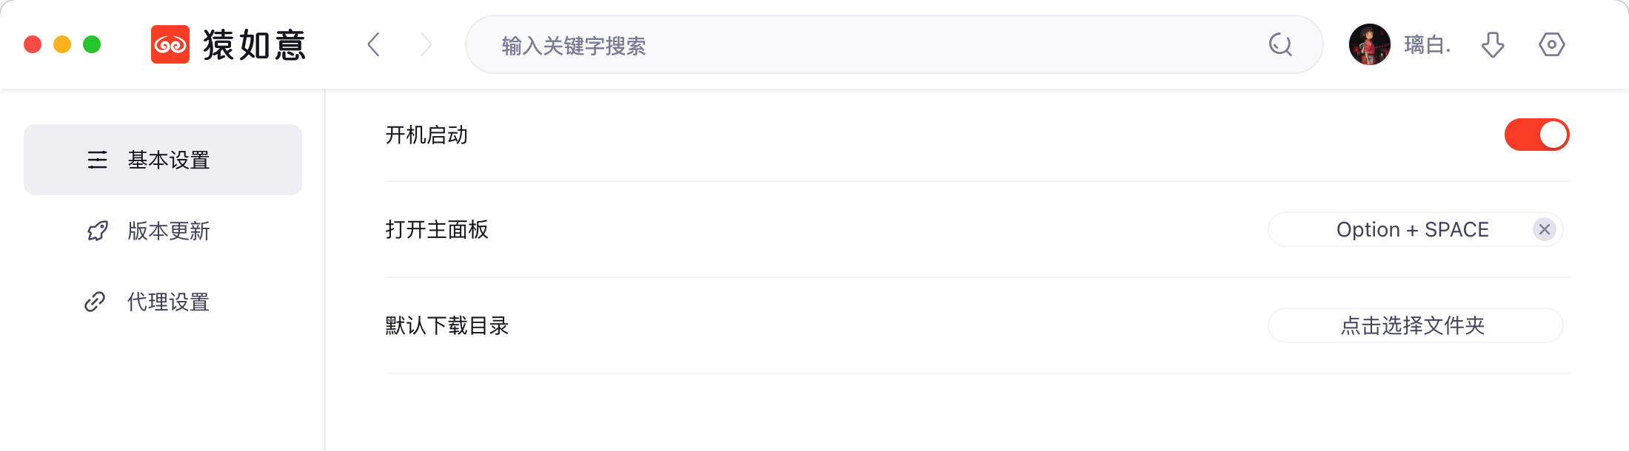This screenshot has height=451, width=1629.
Task: Click the 版本更新 rocket icon
Action: 97,231
